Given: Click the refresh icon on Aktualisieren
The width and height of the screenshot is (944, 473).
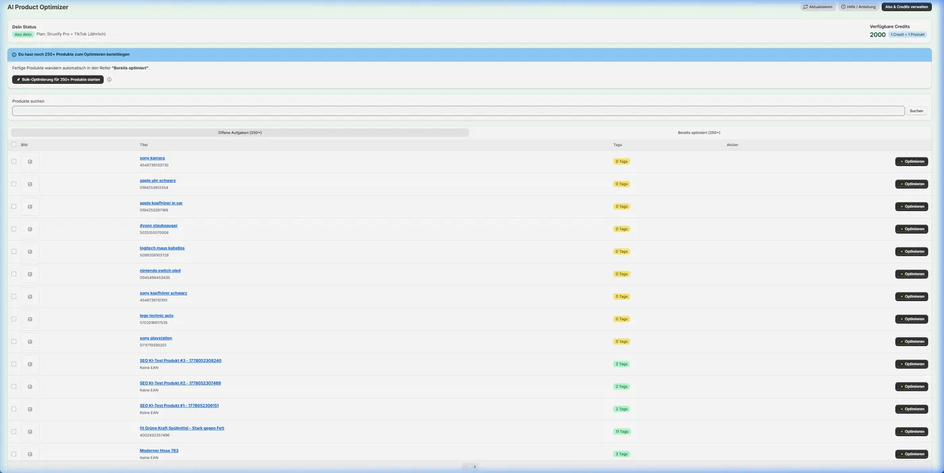Looking at the screenshot, I should coord(805,7).
